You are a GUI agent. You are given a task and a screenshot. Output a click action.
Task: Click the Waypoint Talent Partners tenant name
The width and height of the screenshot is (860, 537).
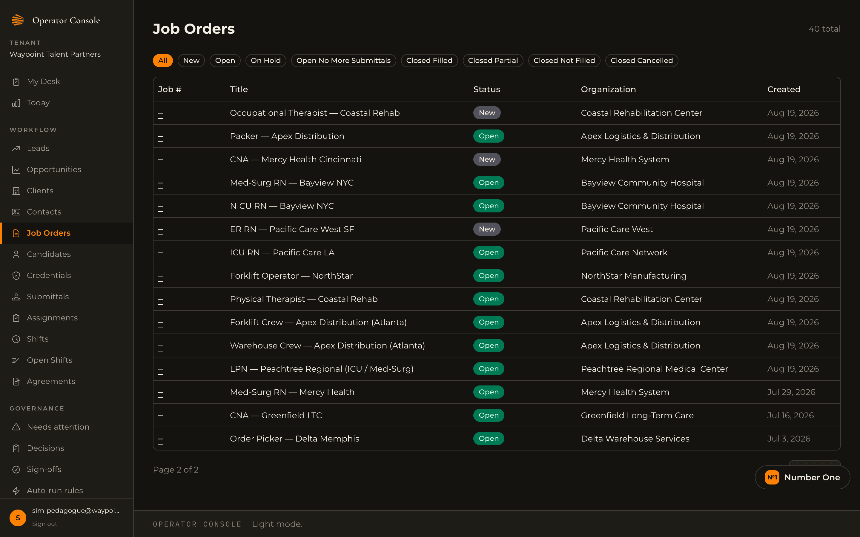(55, 54)
